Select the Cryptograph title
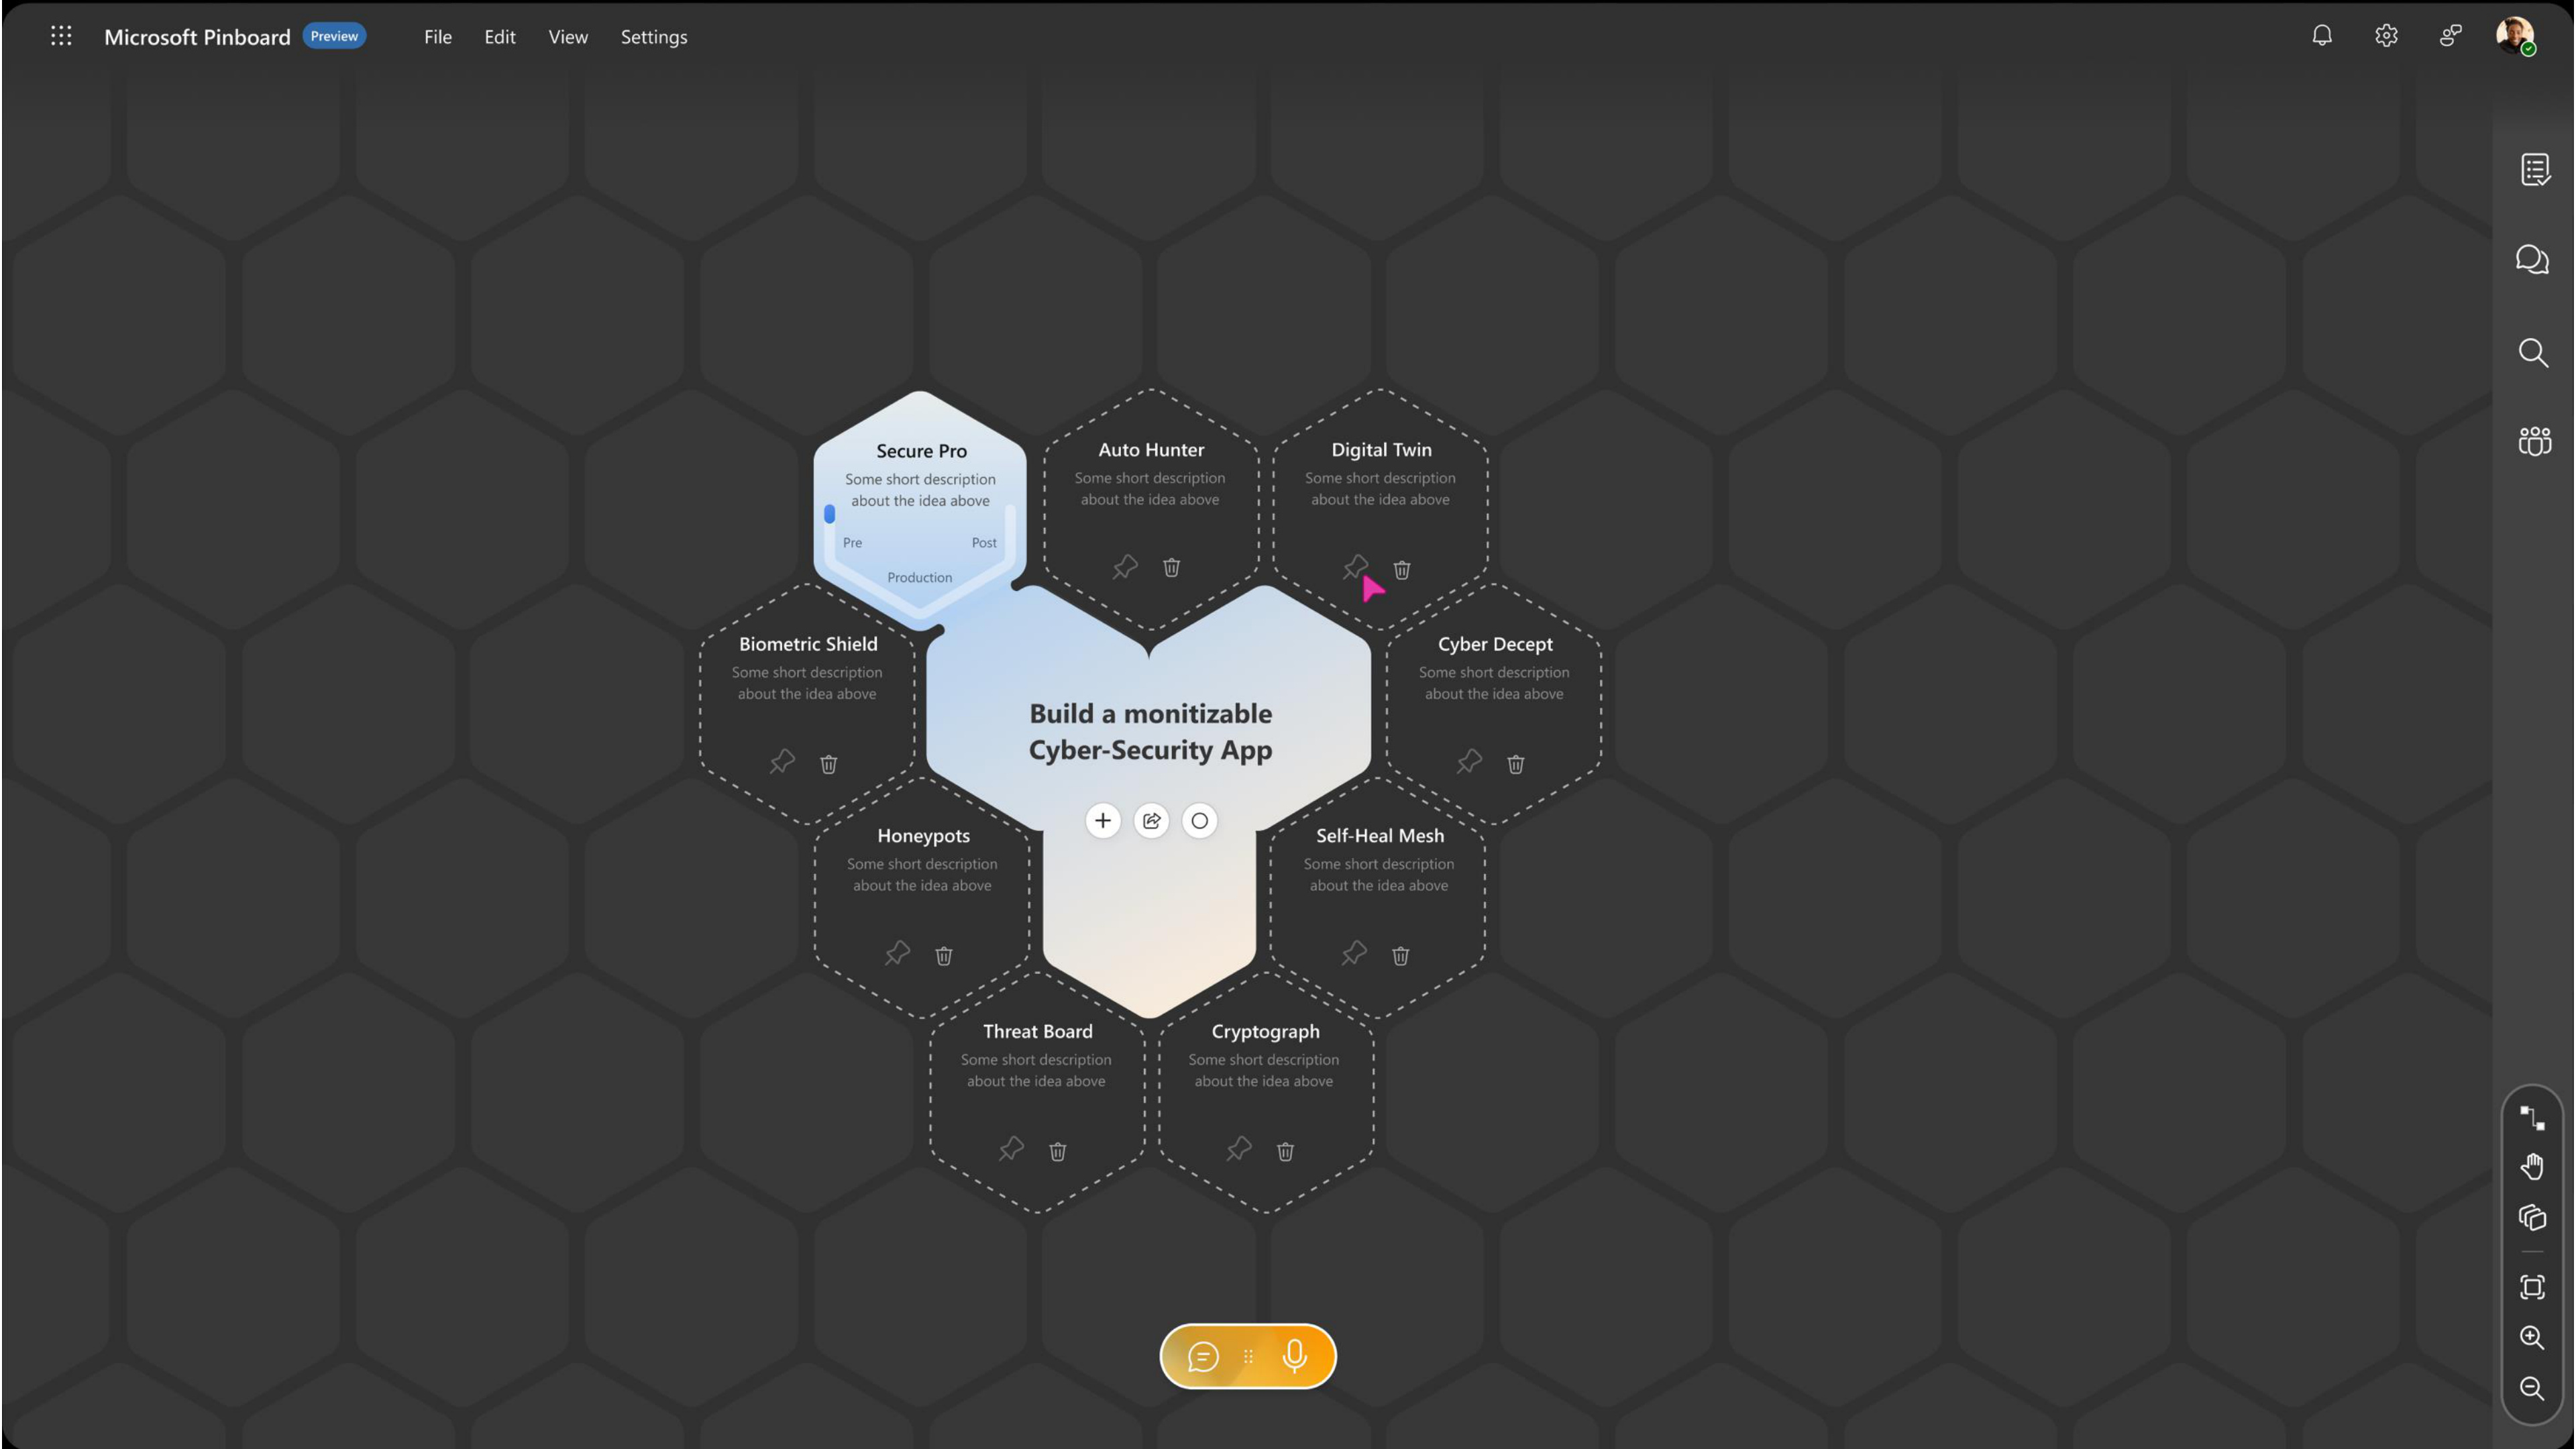Viewport: 2576px width, 1449px height. coord(1265,1032)
